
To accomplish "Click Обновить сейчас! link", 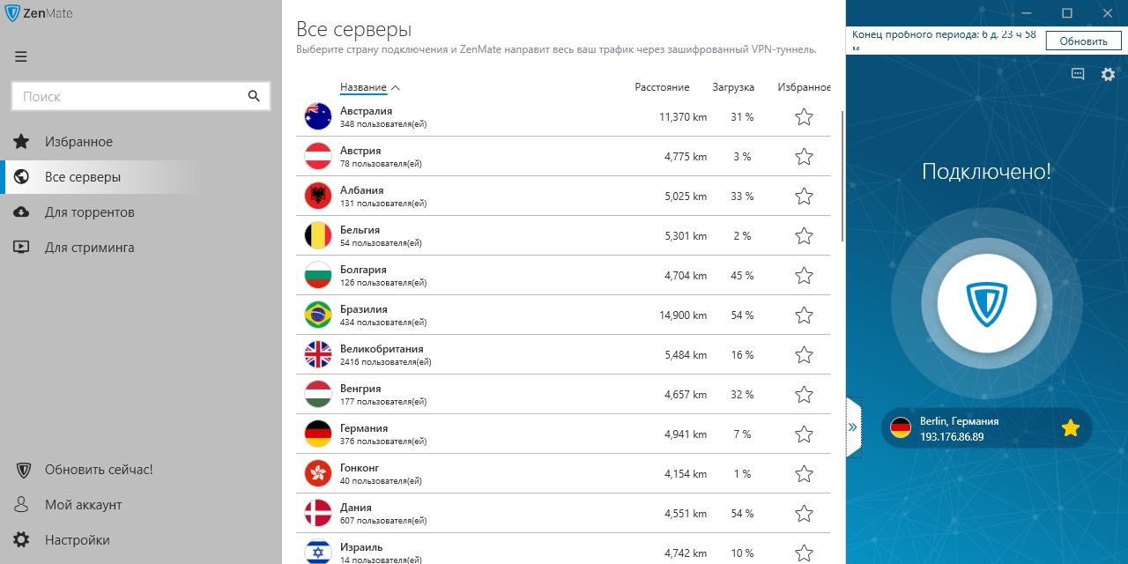I will (x=98, y=470).
